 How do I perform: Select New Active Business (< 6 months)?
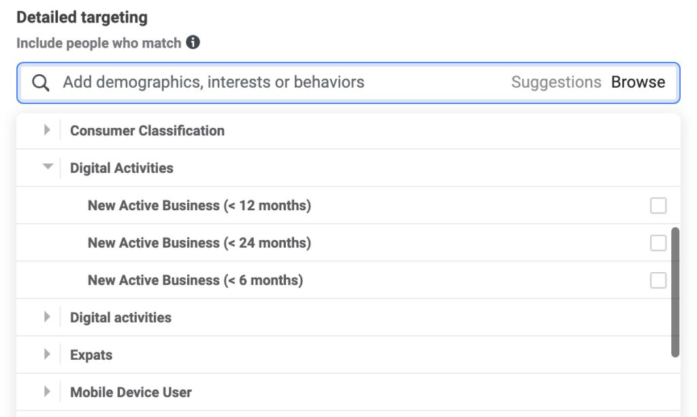click(658, 280)
